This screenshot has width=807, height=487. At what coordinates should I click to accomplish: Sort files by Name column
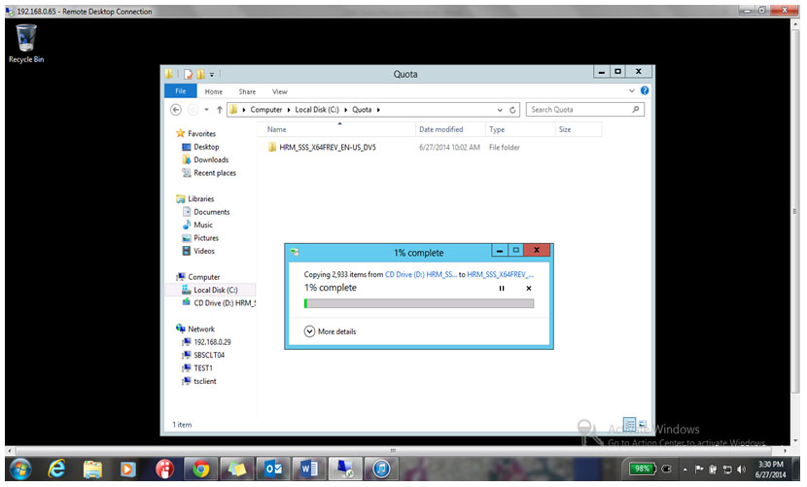point(336,129)
